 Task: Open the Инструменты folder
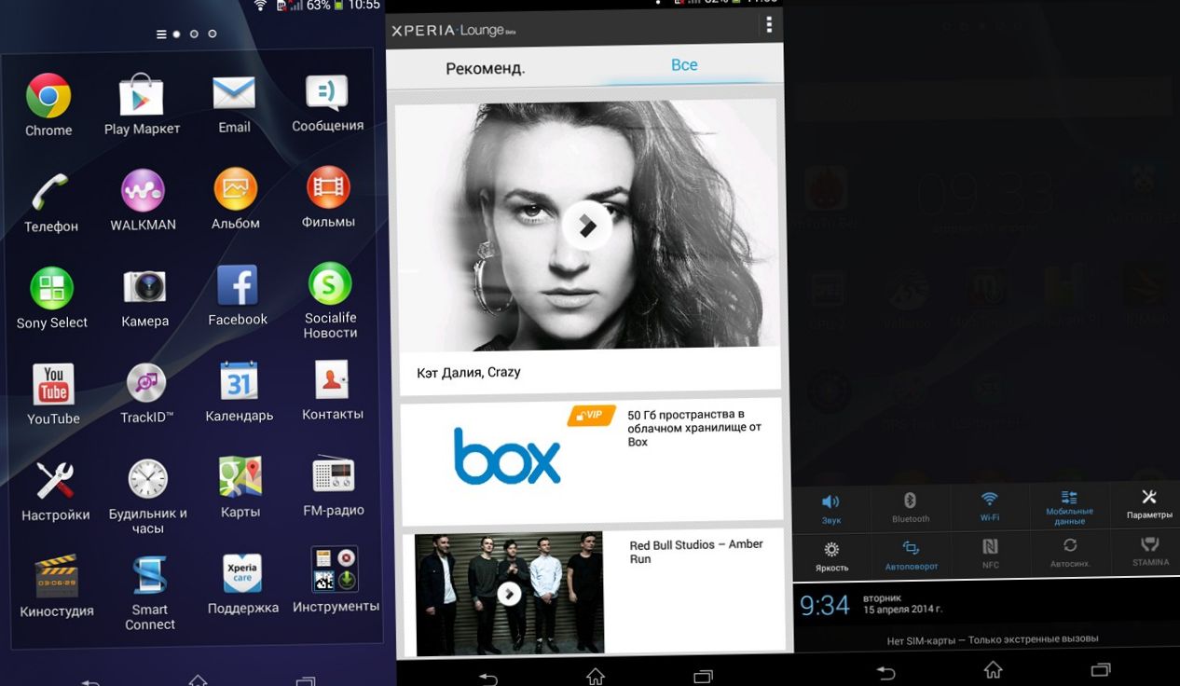pyautogui.click(x=335, y=570)
